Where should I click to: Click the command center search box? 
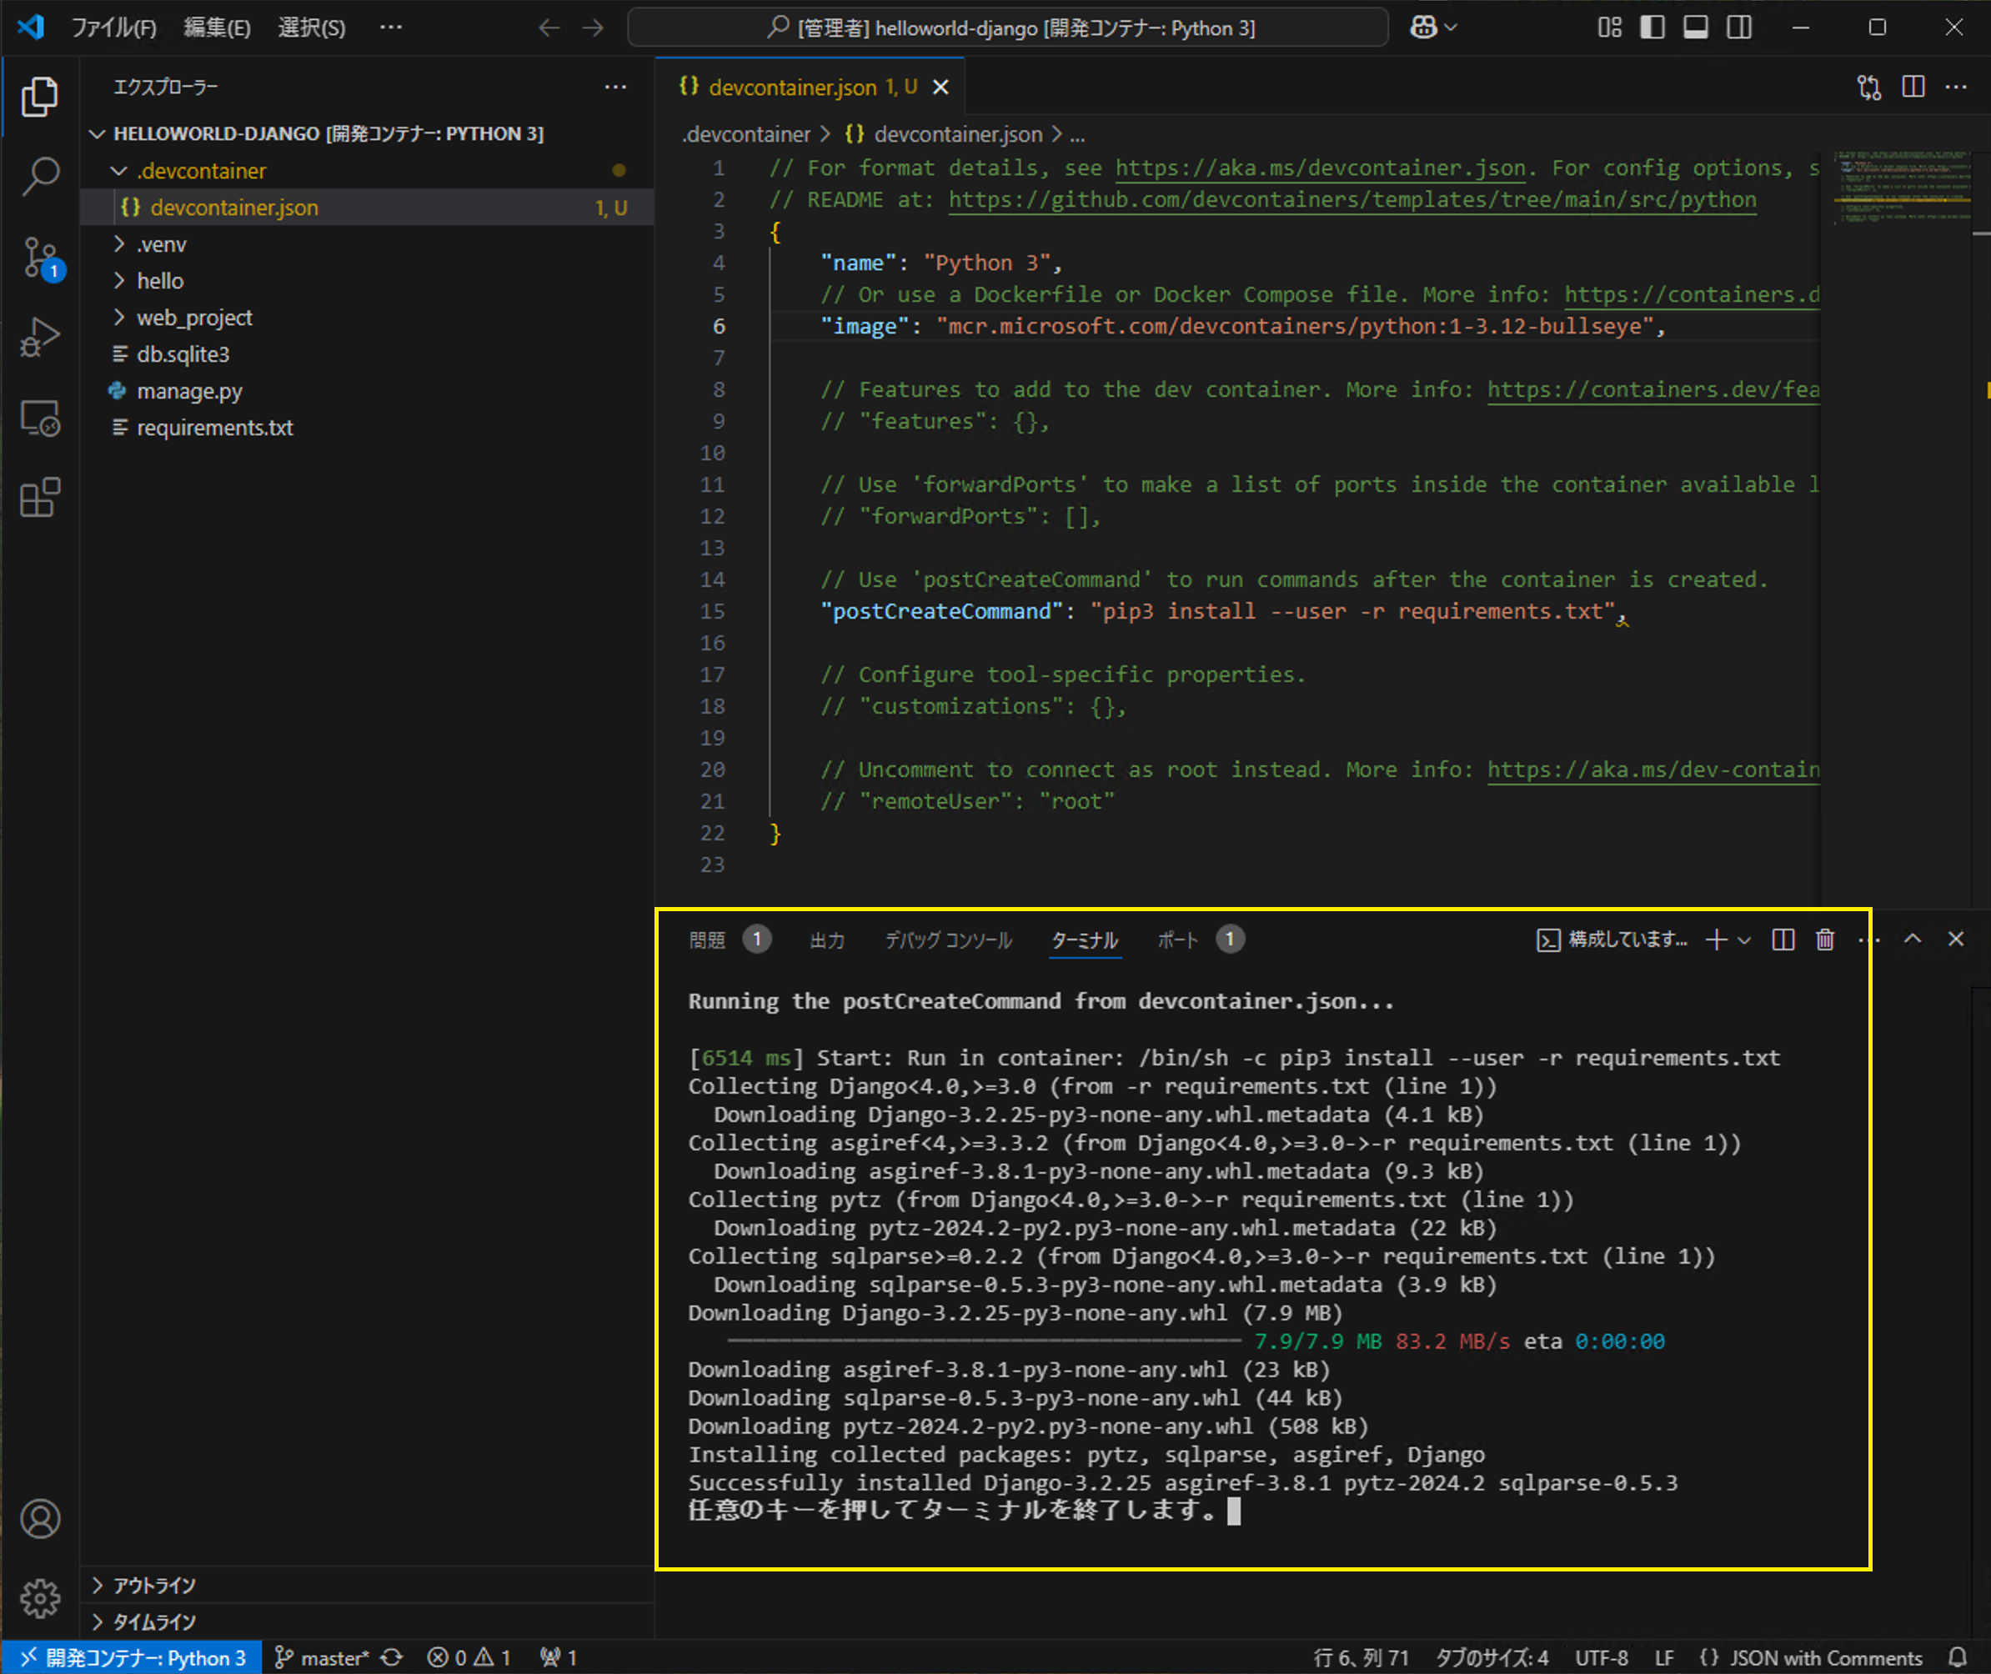1008,28
